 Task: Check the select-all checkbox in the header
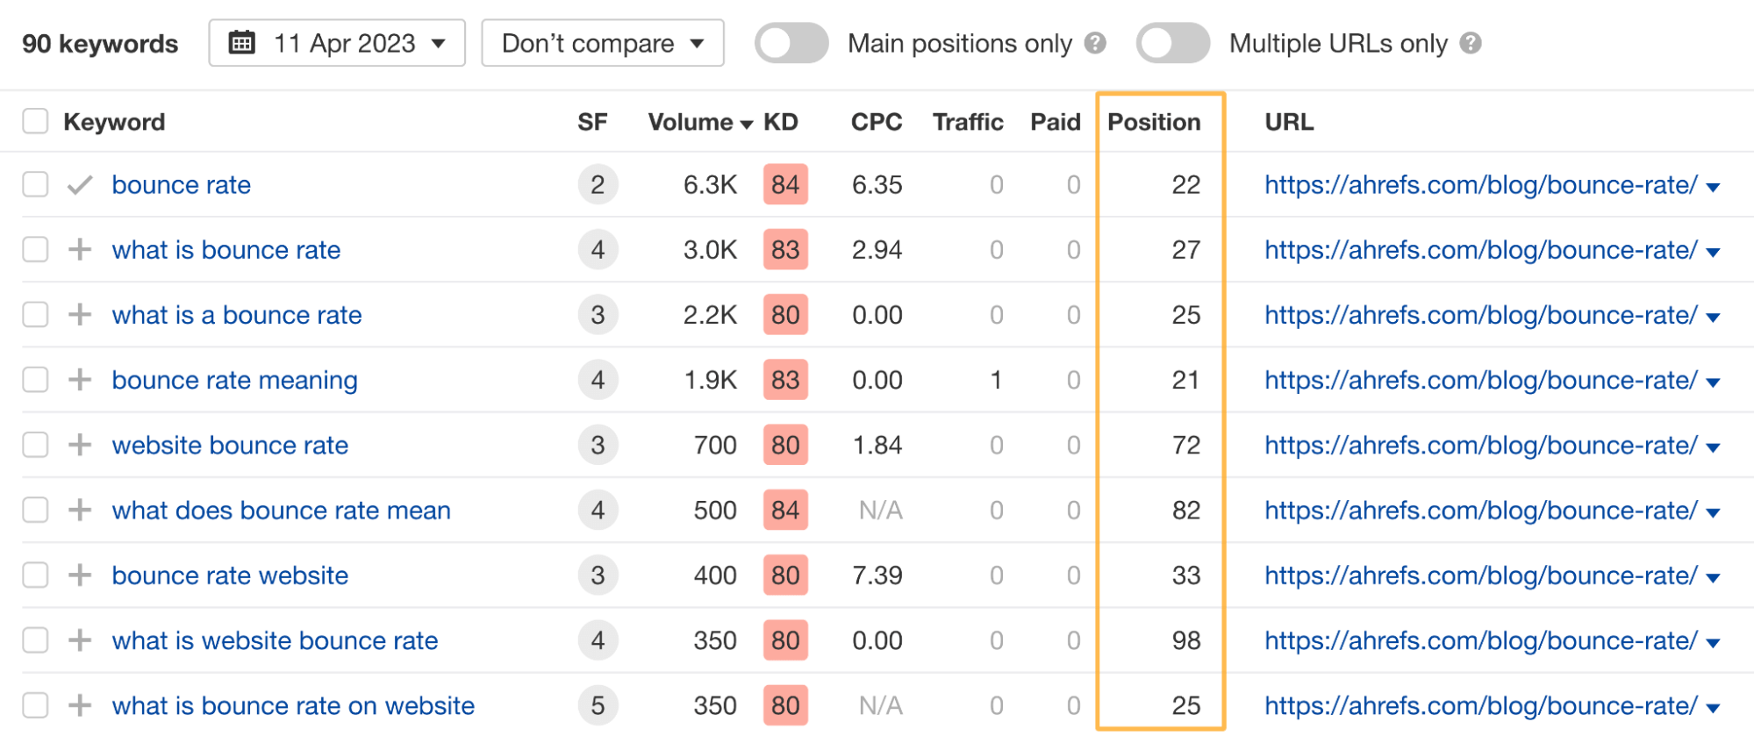(35, 122)
